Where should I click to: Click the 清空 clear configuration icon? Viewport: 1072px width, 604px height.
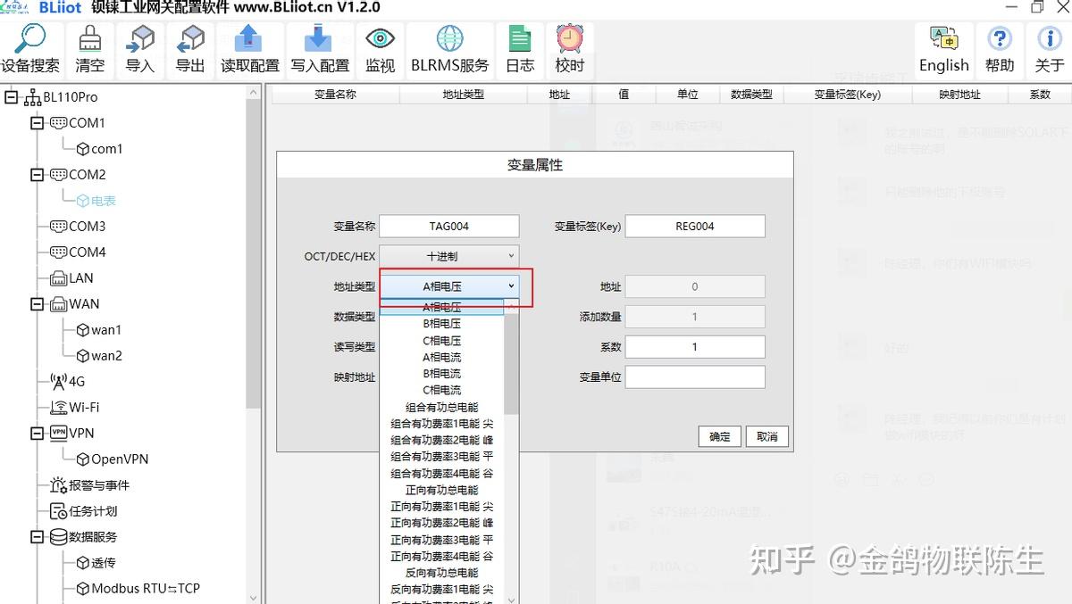coord(89,49)
